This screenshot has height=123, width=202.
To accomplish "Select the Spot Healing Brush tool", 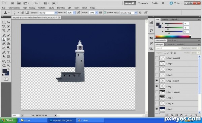I will [4, 35].
